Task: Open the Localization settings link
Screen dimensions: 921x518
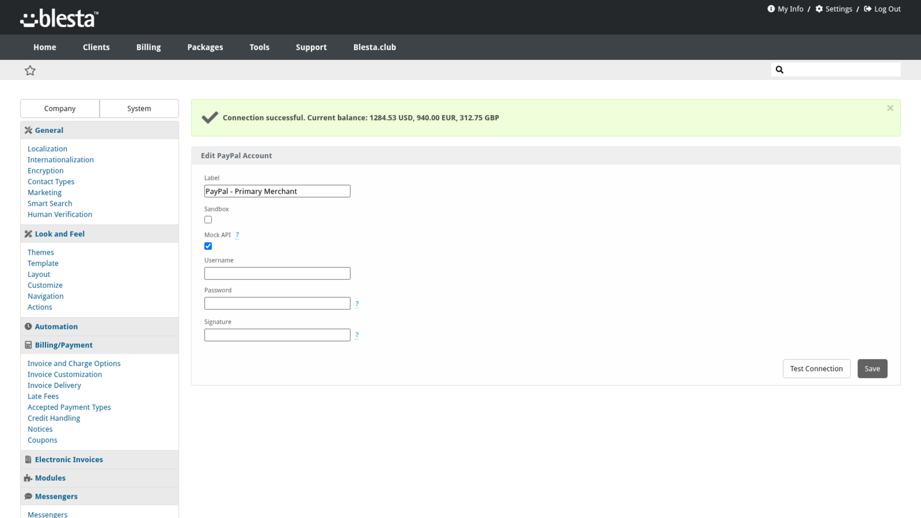Action: coord(47,149)
